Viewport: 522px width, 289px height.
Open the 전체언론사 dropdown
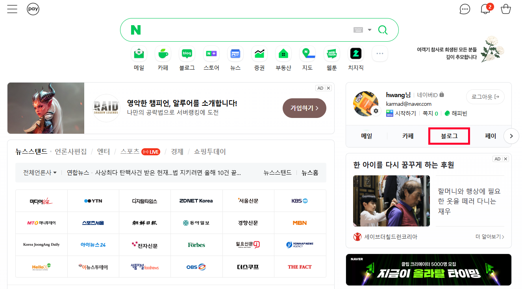pos(40,172)
